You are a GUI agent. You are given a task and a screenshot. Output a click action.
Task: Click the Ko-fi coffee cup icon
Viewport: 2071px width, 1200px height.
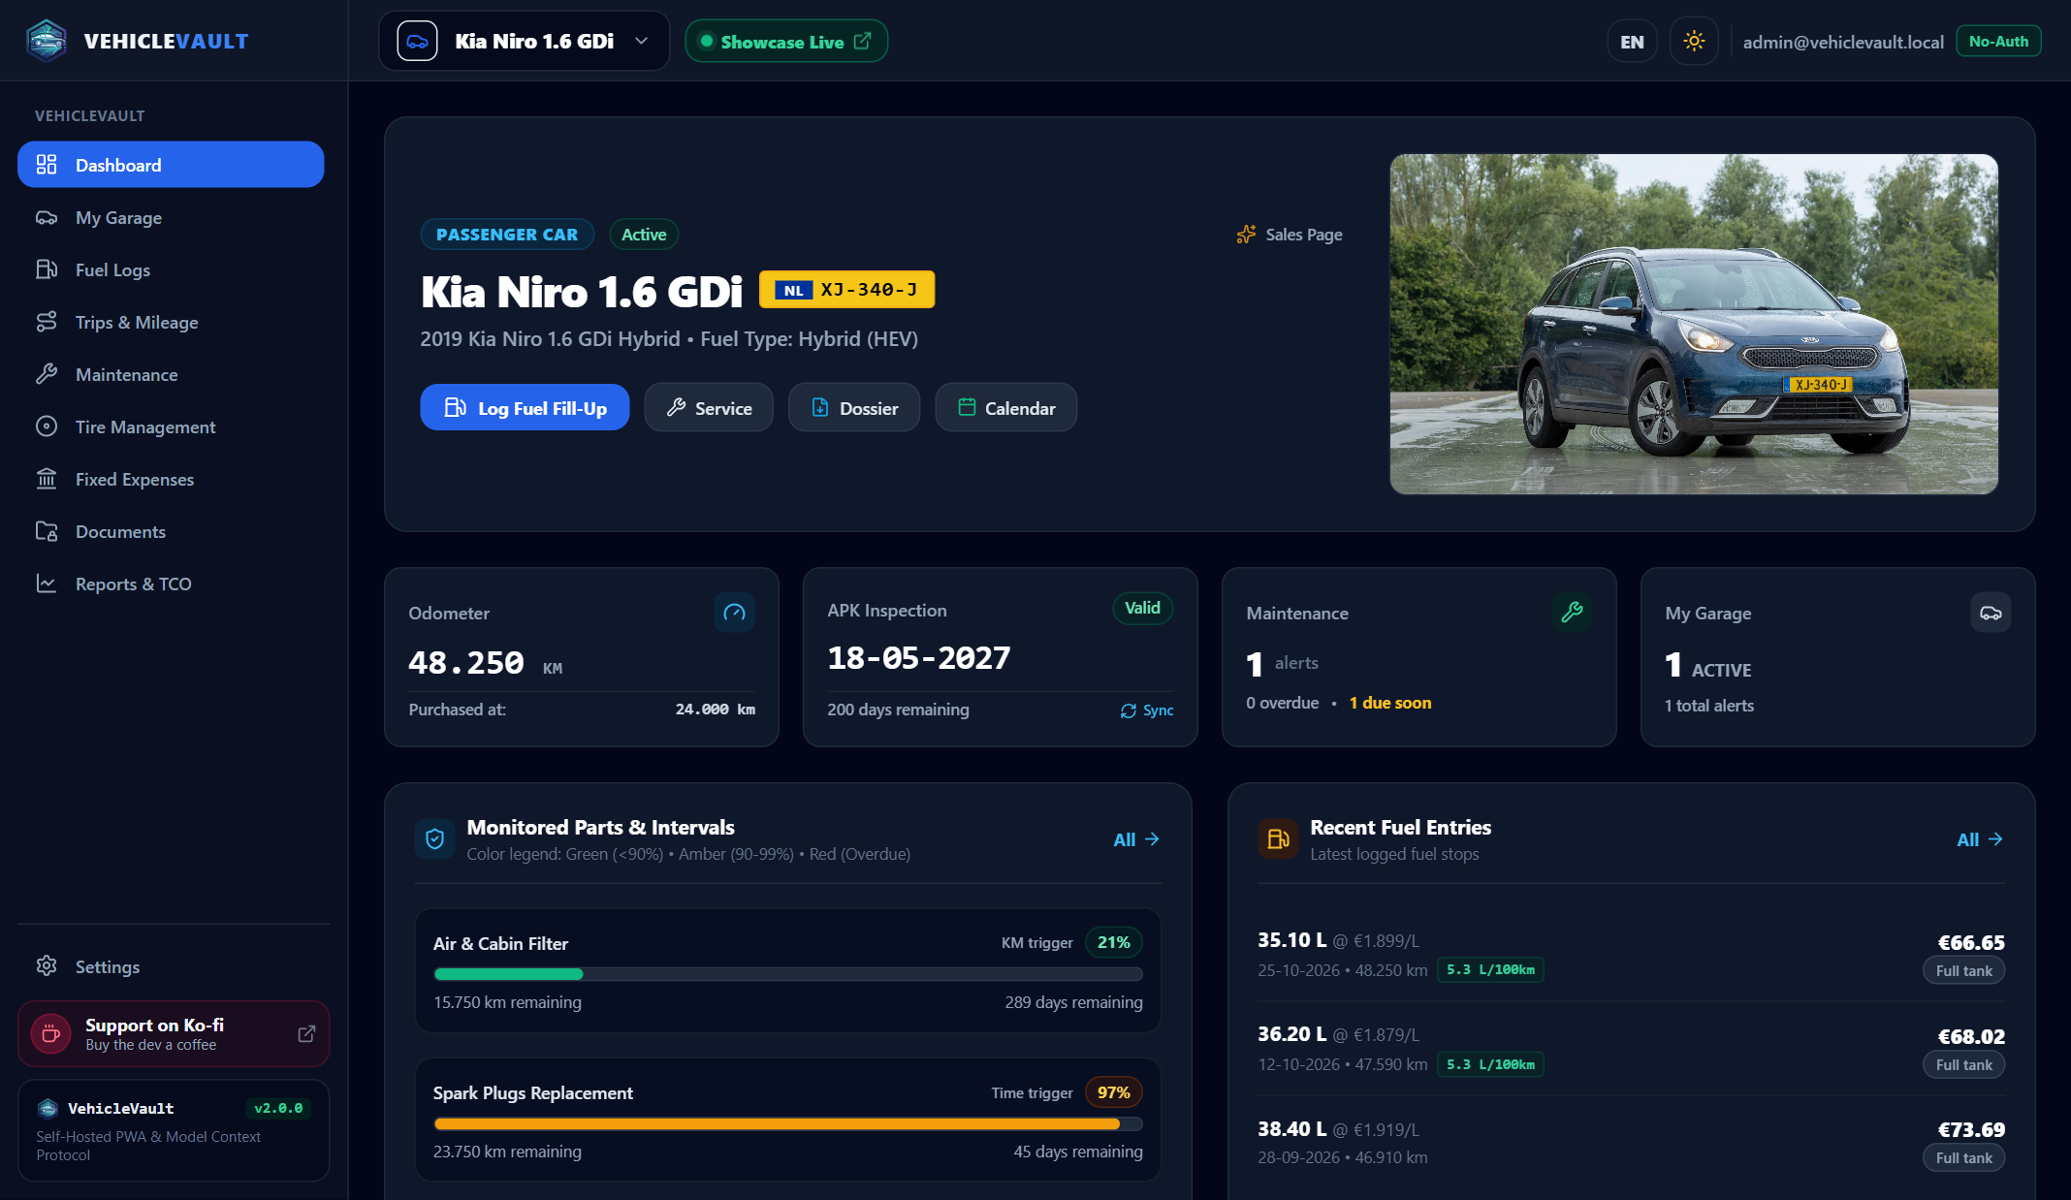(51, 1034)
